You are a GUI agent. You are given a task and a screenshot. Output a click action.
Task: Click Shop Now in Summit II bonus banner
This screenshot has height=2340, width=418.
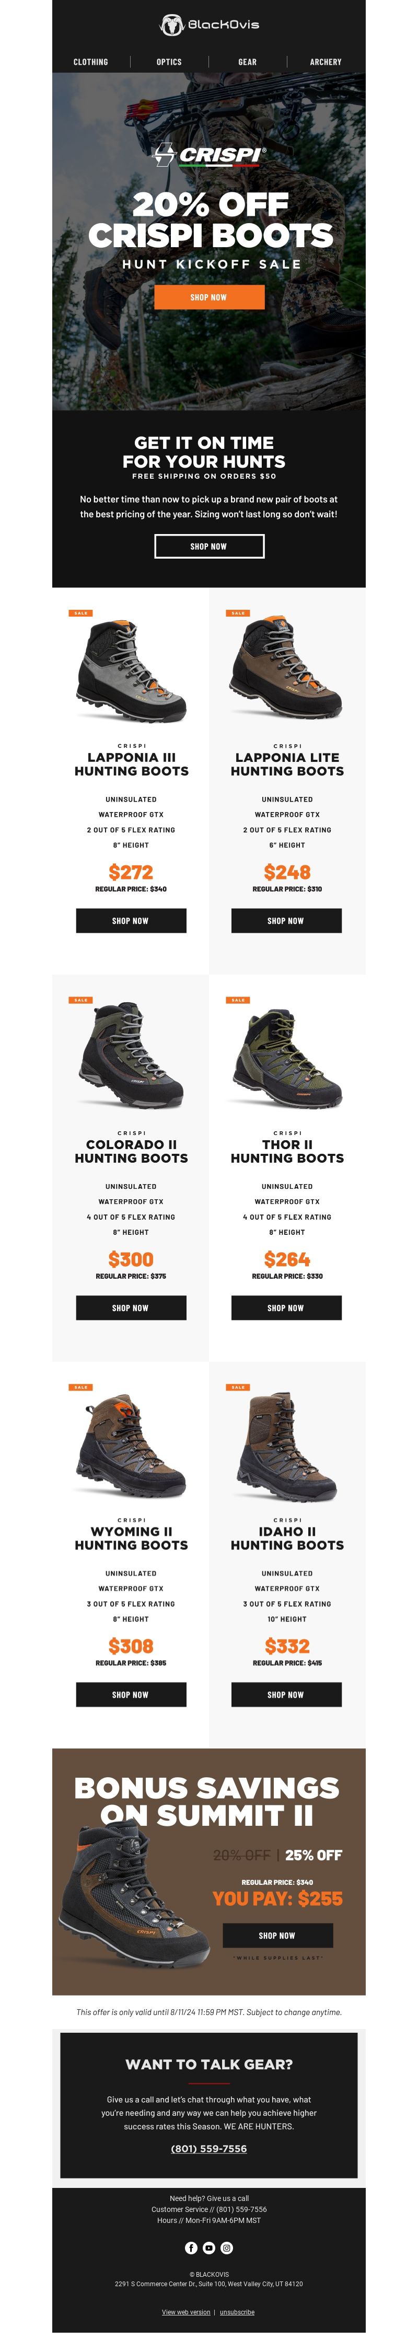(278, 1935)
